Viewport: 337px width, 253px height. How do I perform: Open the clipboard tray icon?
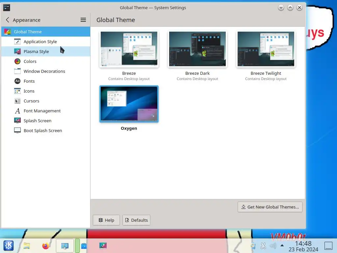(253, 245)
